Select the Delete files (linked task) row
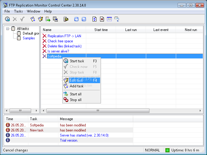Image resolution: width=207 pixels, height=155 pixels. click(64, 46)
